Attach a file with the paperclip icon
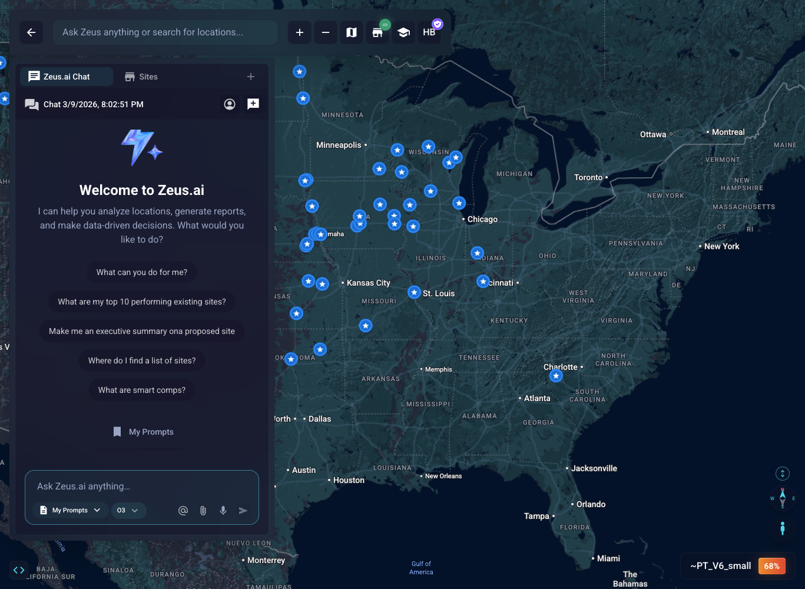Viewport: 805px width, 589px height. 203,511
